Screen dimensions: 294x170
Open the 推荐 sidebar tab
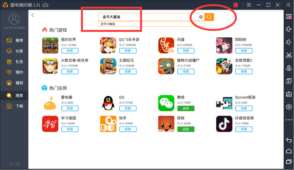click(14, 40)
